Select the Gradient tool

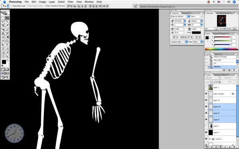tap(7, 37)
